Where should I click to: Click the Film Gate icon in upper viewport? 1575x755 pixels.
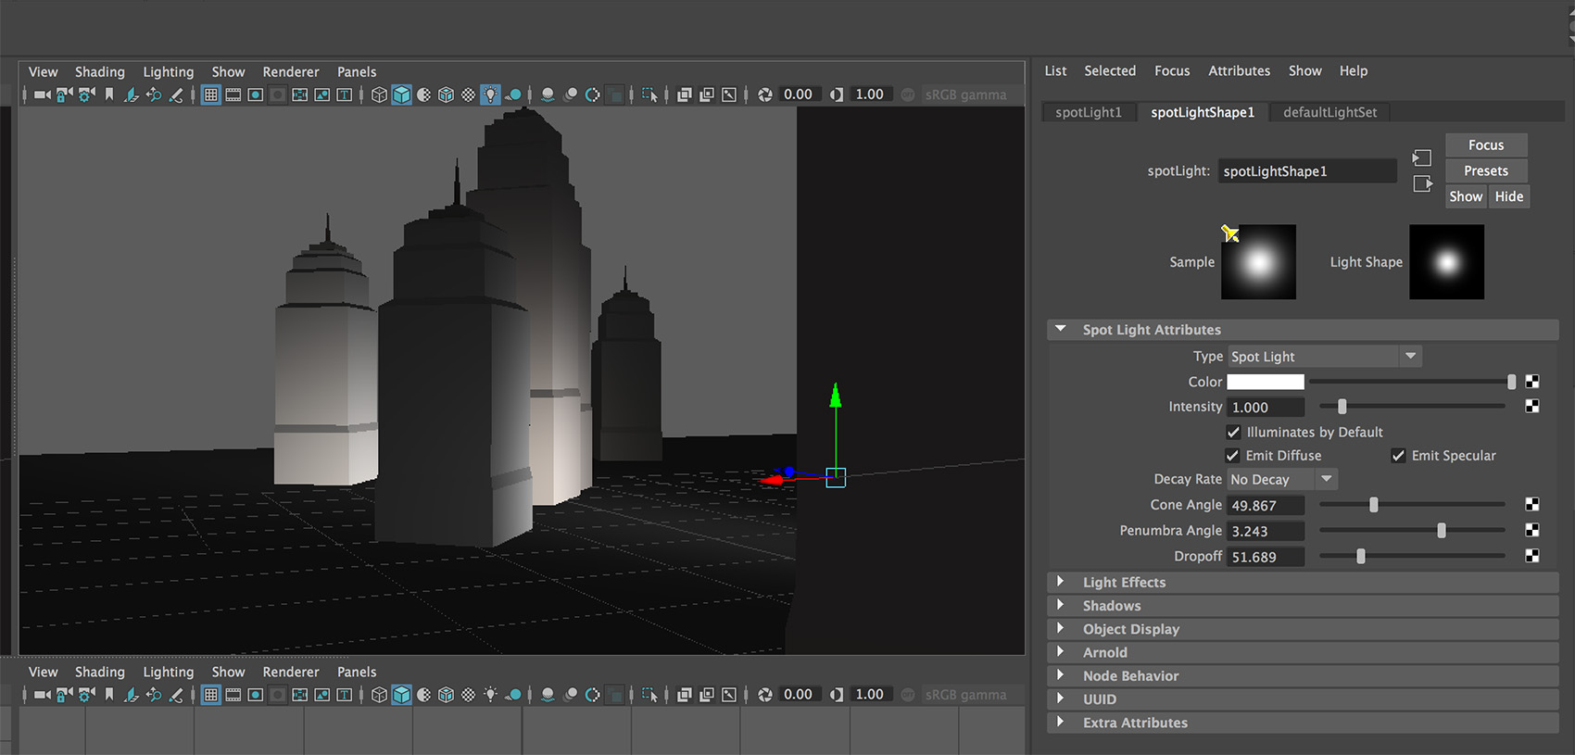coord(233,94)
